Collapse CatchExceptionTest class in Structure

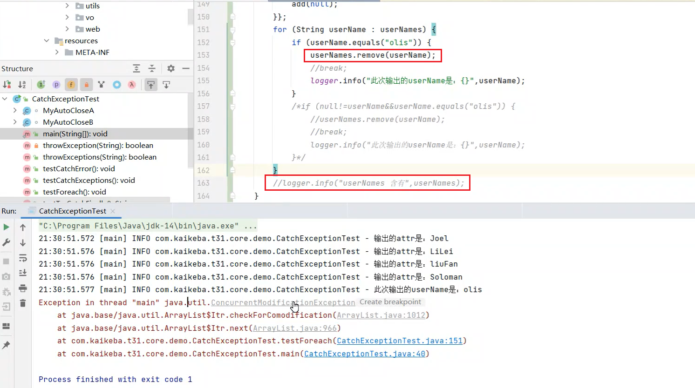(5, 99)
